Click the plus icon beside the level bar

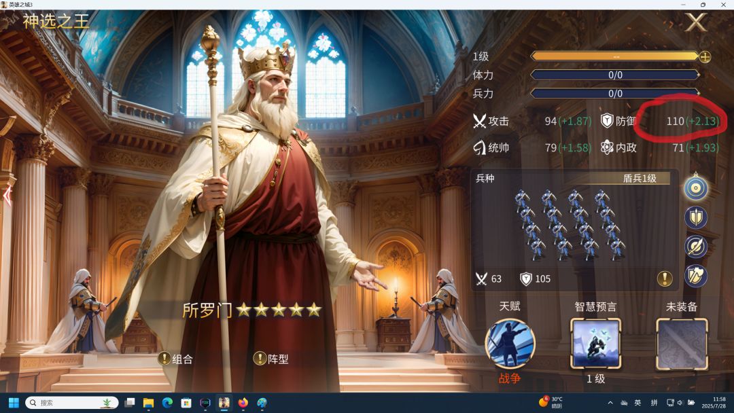[705, 57]
